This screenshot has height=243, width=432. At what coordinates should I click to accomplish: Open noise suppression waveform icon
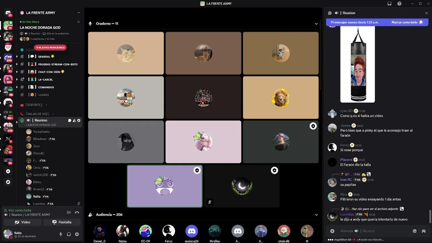(69, 212)
